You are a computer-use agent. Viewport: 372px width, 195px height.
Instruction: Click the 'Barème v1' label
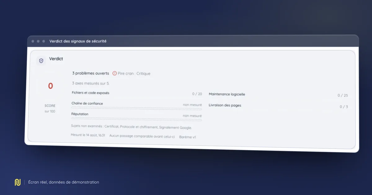(x=188, y=137)
